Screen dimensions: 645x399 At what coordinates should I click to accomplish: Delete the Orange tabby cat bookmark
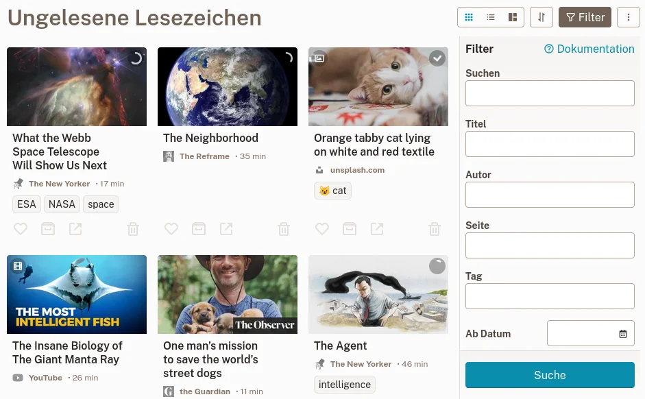435,229
